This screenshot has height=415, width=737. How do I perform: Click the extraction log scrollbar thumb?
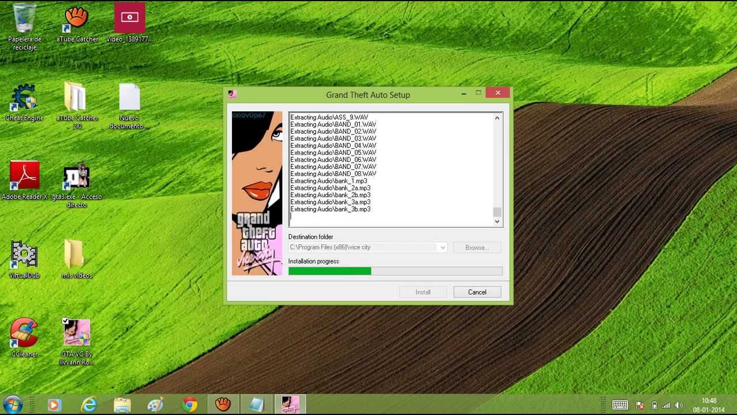click(x=497, y=212)
